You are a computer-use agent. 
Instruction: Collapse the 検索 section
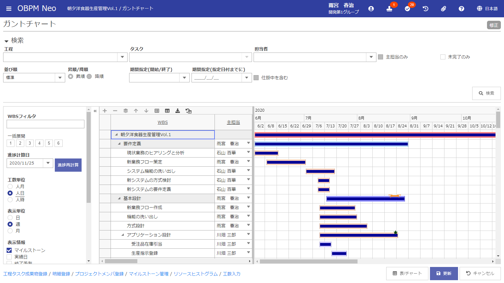click(6, 41)
